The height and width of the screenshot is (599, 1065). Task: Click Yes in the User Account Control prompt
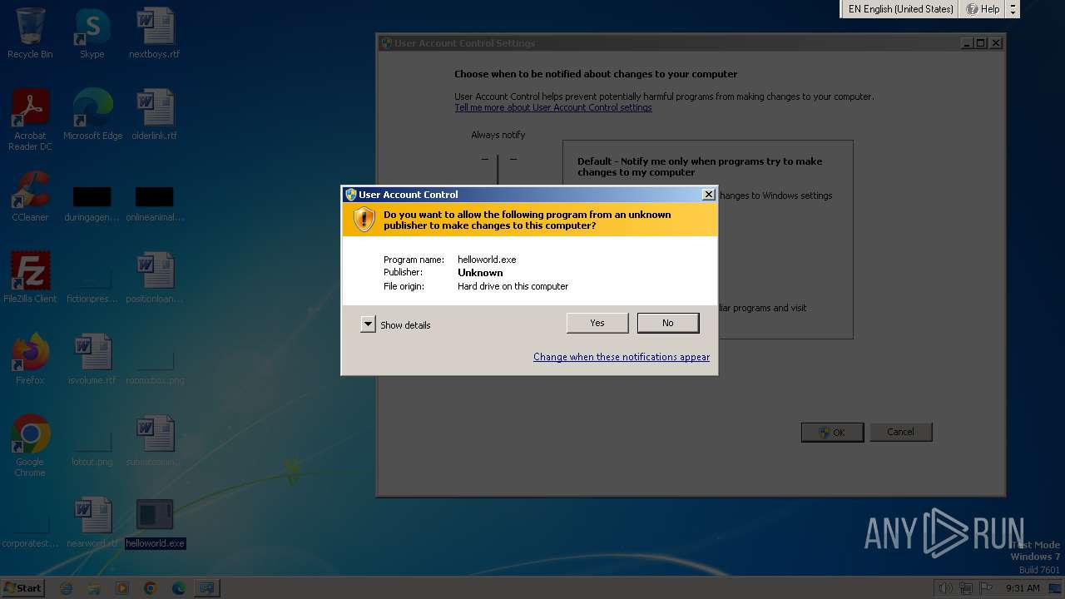[x=597, y=323]
